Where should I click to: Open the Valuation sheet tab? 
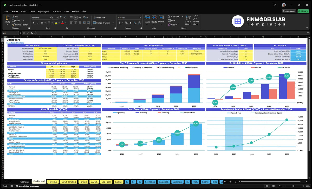(164, 182)
